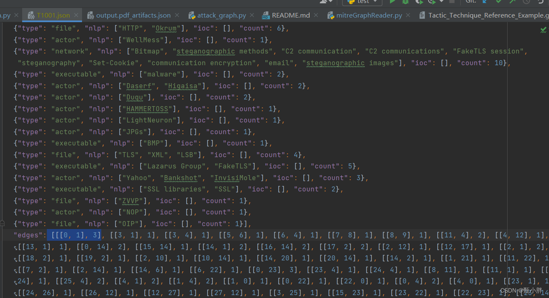The height and width of the screenshot is (298, 549).
Task: Click the "edges" key in the JSON
Action: [28, 235]
